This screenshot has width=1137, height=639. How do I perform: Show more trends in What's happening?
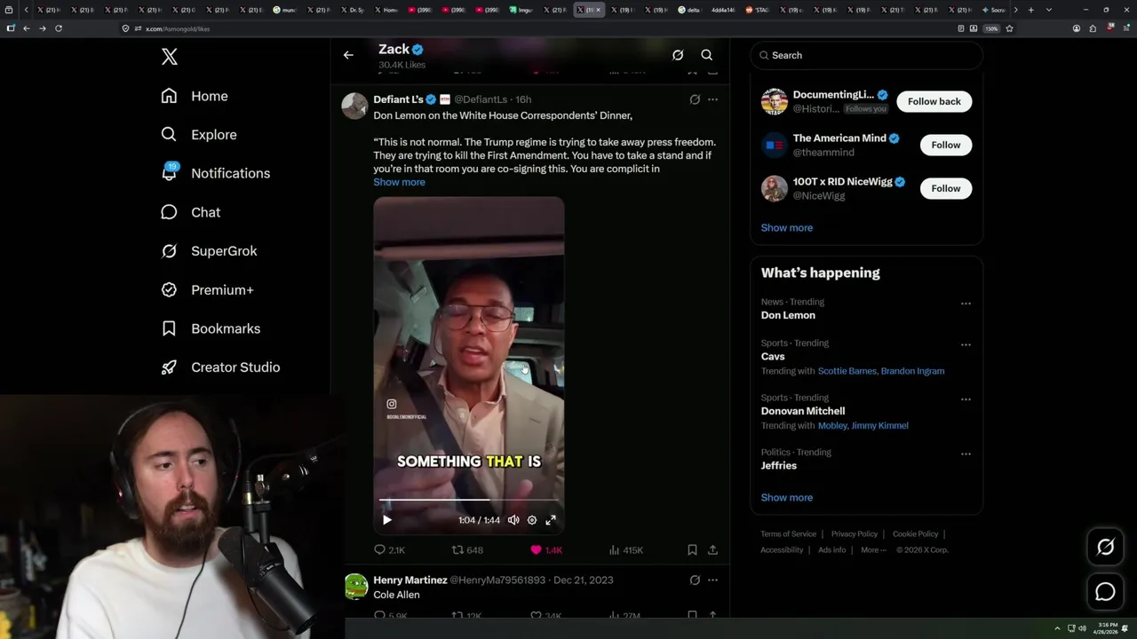[x=786, y=497]
